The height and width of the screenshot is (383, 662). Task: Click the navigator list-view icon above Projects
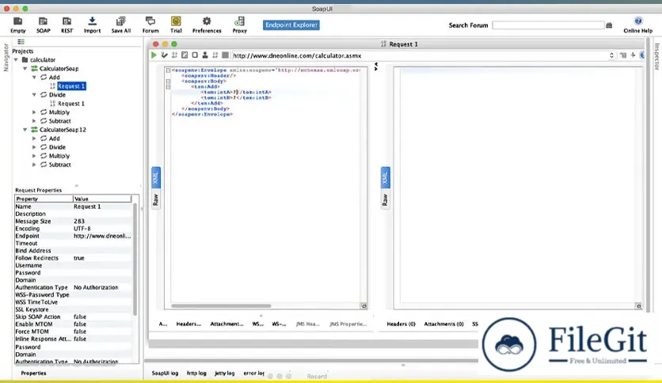coord(21,42)
